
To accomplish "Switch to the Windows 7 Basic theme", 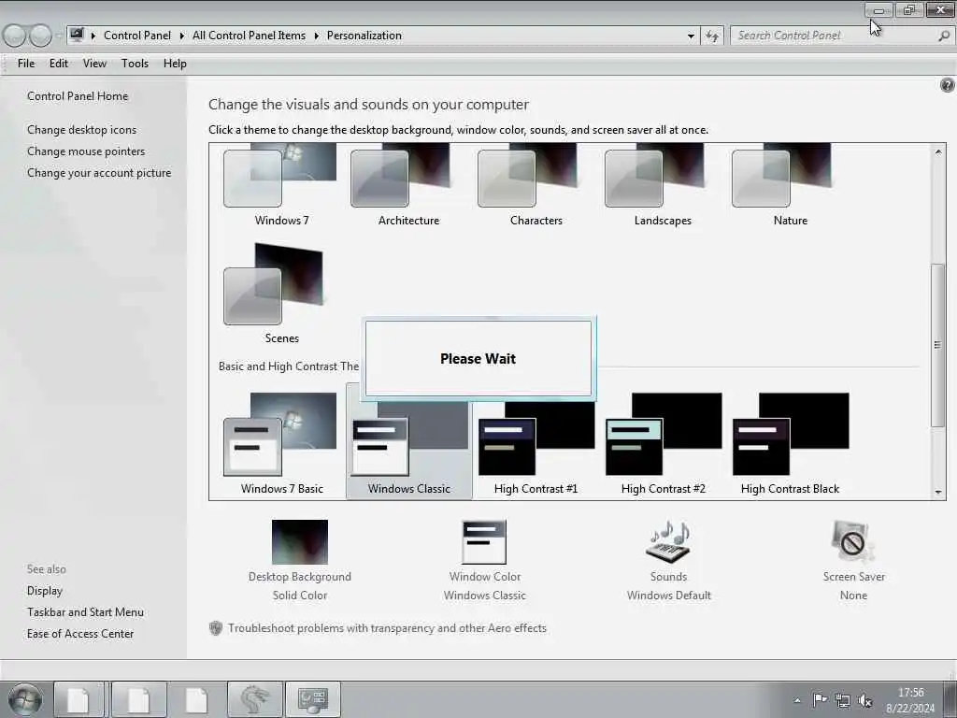I will (x=280, y=444).
